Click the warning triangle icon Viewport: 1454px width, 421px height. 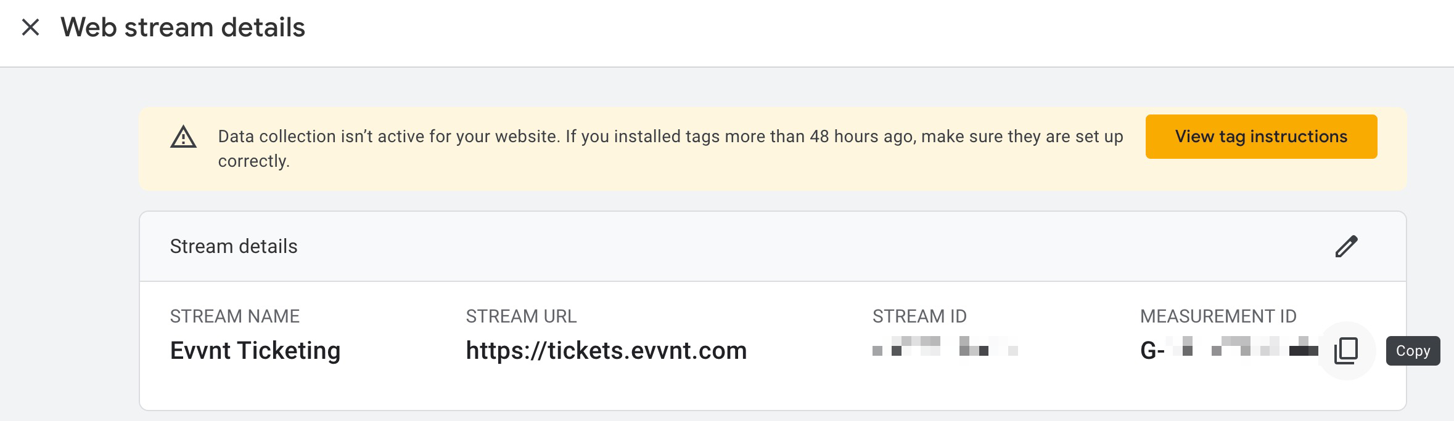183,137
